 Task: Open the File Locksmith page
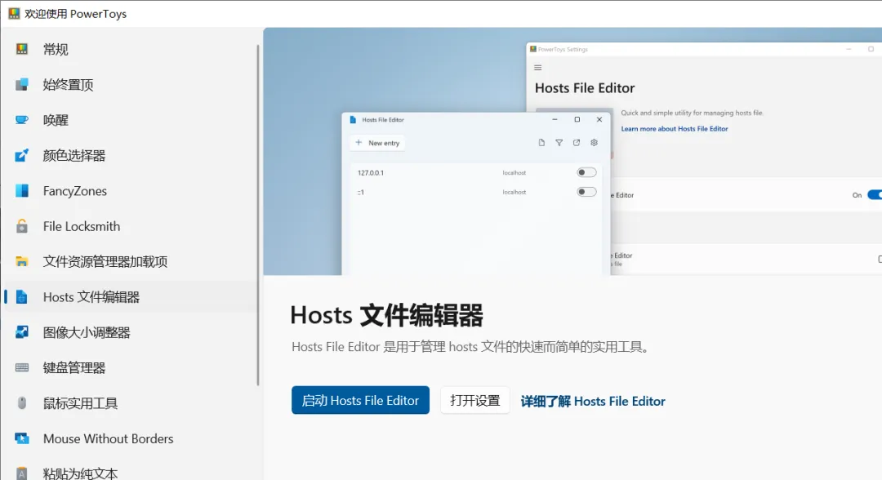(x=129, y=226)
